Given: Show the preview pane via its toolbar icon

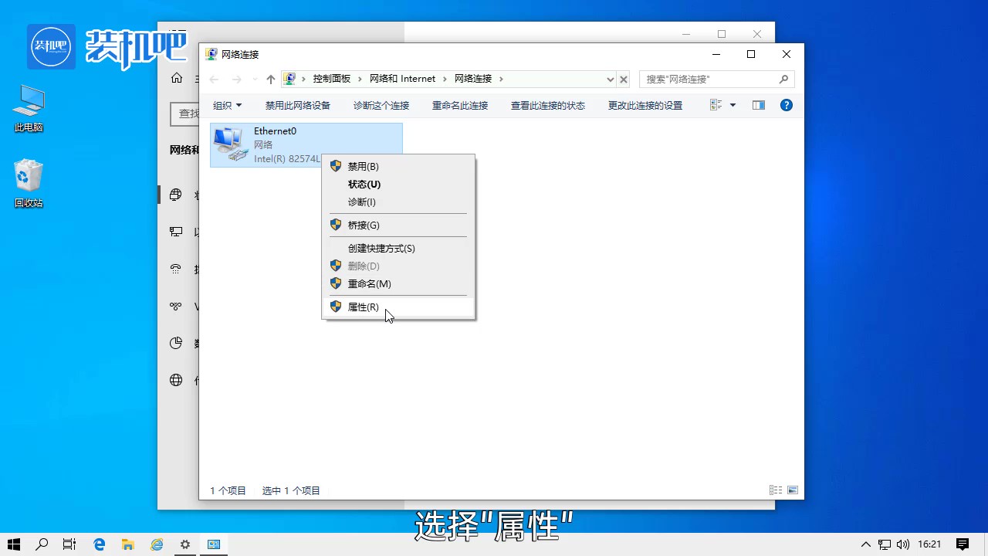Looking at the screenshot, I should [758, 105].
